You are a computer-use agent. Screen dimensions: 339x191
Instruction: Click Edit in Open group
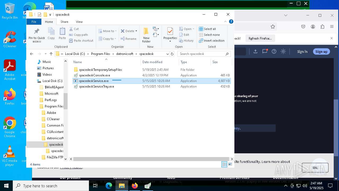click(184, 35)
